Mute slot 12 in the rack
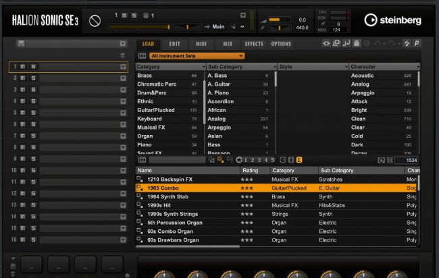The height and width of the screenshot is (278, 439). pyautogui.click(x=23, y=194)
